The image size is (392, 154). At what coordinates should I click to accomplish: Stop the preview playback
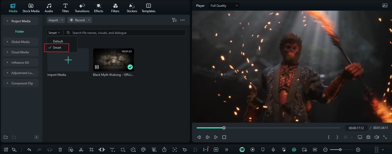(x=224, y=137)
